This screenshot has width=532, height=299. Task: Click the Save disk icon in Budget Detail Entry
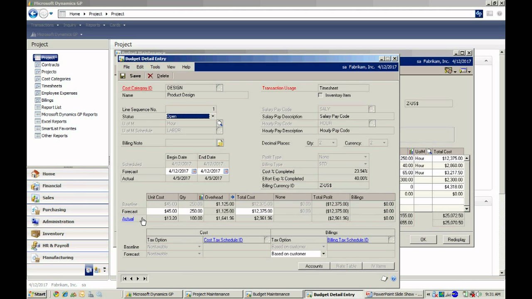click(123, 76)
